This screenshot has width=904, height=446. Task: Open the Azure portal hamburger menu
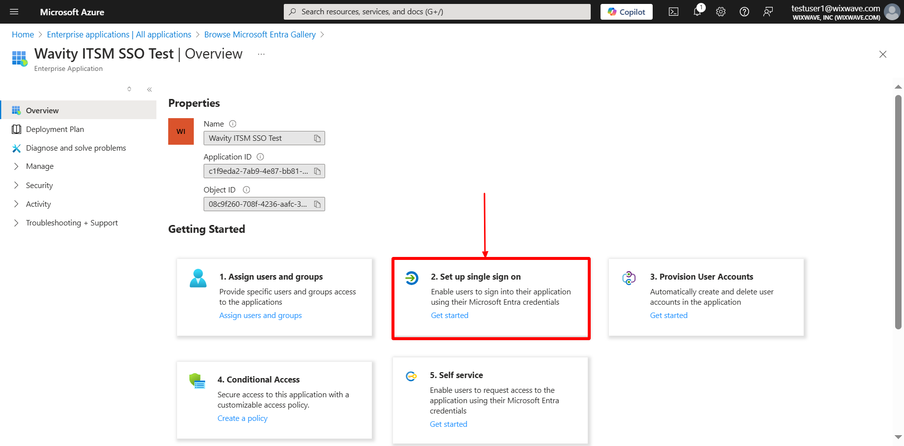pos(14,12)
